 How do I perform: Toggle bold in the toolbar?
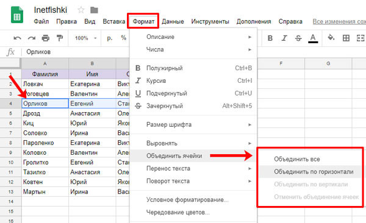tap(270, 38)
